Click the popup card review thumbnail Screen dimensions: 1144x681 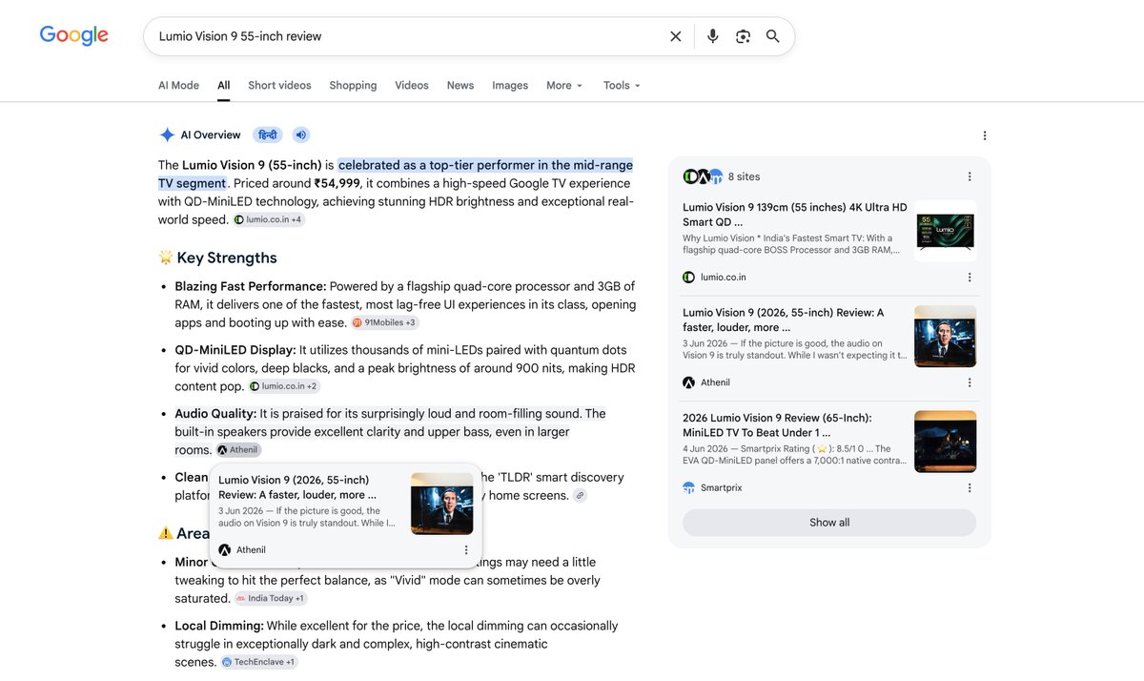[x=442, y=504]
